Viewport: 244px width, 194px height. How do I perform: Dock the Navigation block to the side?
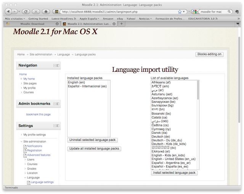point(58,66)
